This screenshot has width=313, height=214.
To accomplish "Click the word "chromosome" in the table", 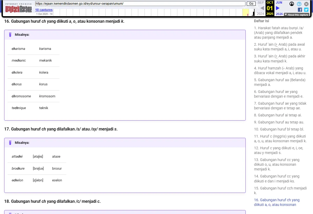I will pos(21,96).
